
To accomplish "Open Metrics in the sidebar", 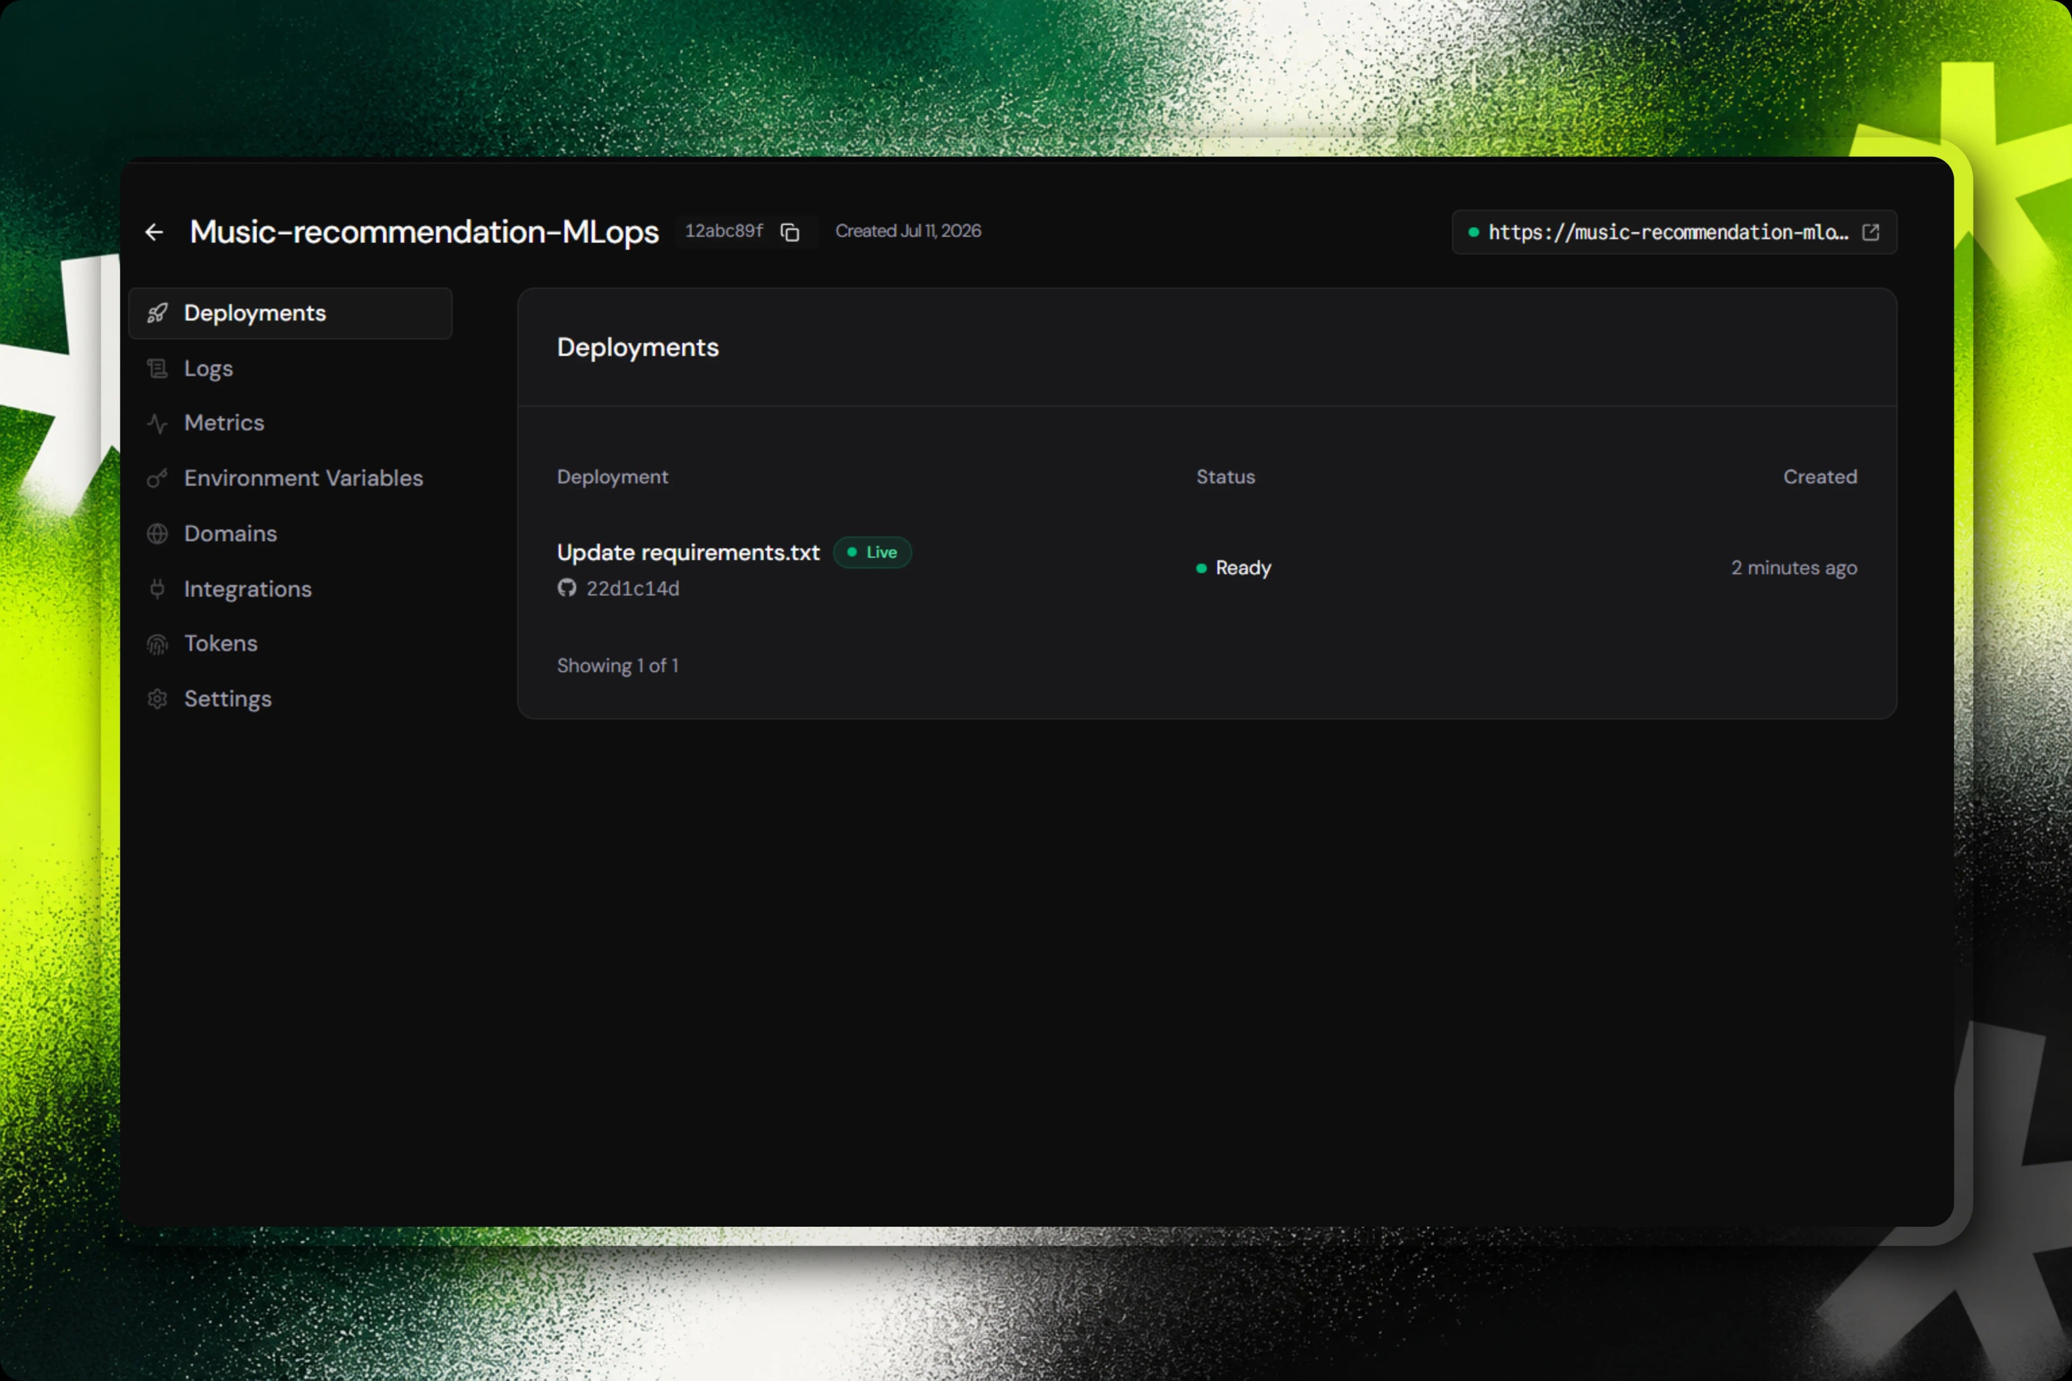I will point(290,423).
